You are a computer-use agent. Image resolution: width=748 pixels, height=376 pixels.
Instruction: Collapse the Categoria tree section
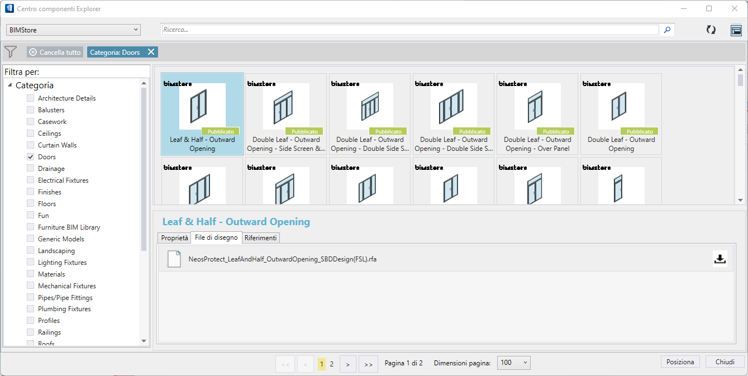10,85
